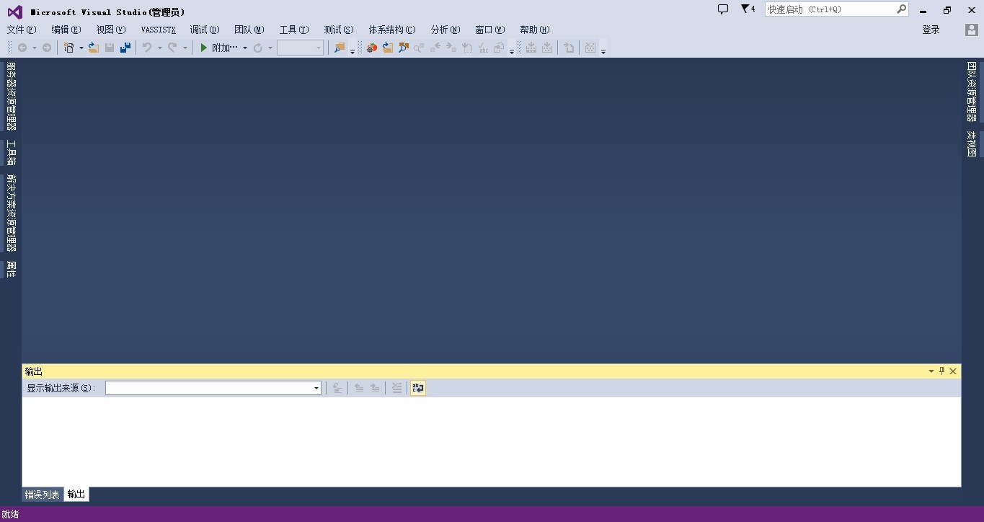Open the 类视图 side tab

click(x=972, y=144)
